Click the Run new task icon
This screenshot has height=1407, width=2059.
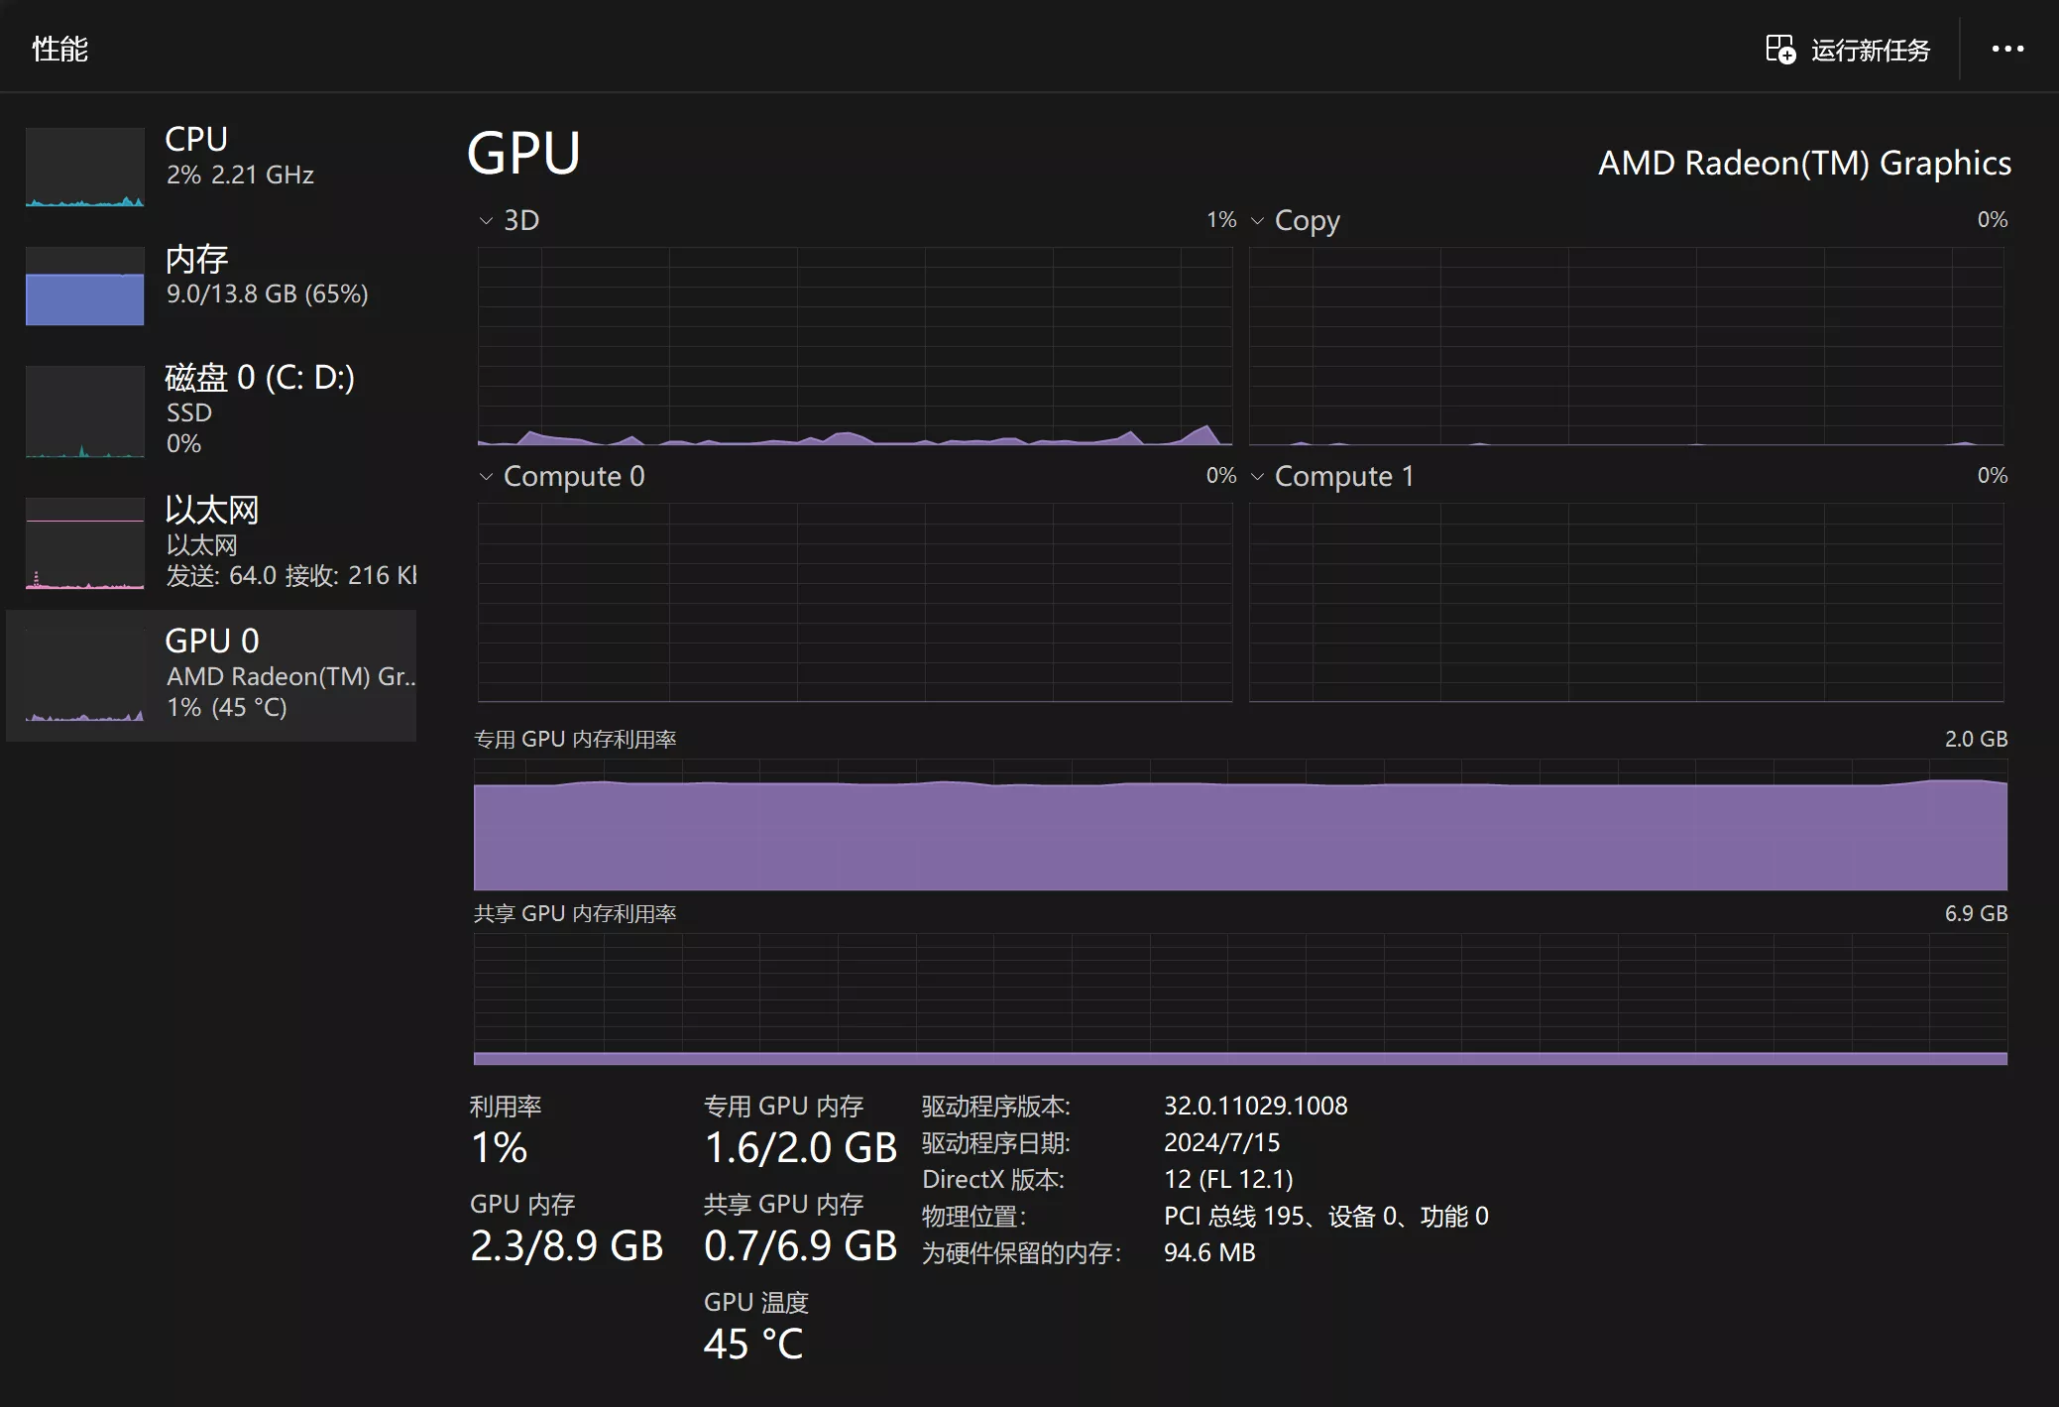click(x=1780, y=49)
